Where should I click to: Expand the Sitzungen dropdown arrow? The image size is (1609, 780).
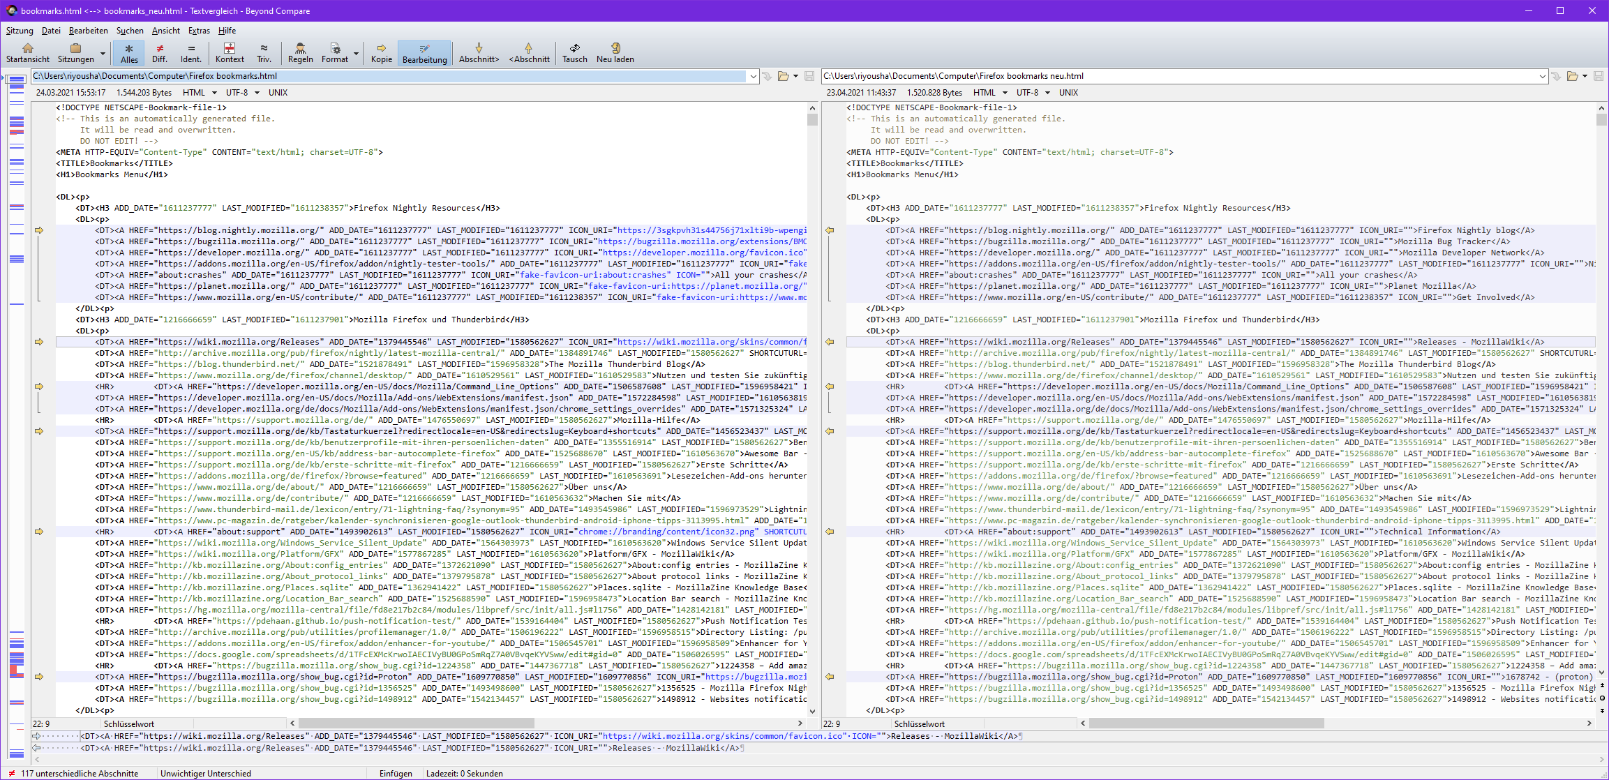(103, 53)
